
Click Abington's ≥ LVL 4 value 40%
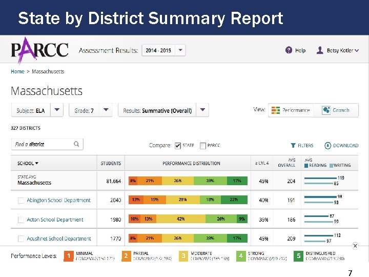(x=263, y=200)
